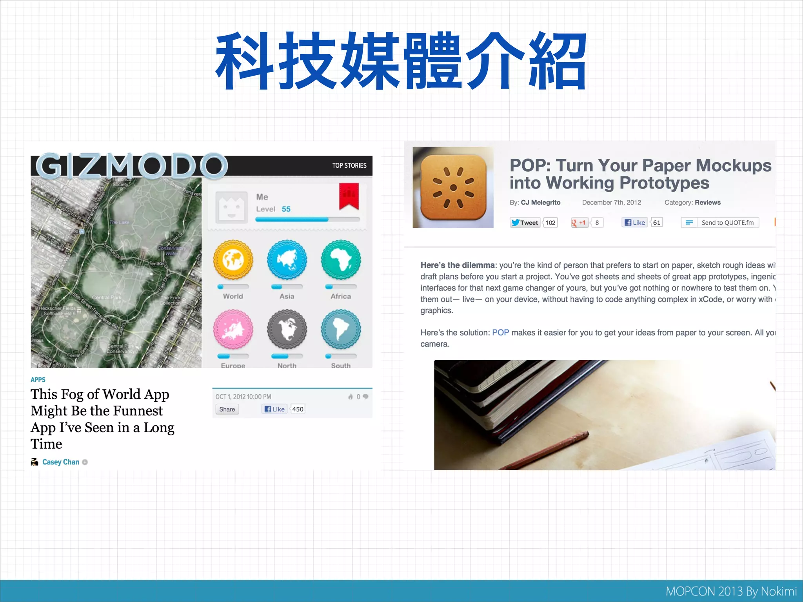Select the gray North America badge
803x602 pixels.
[x=287, y=329]
